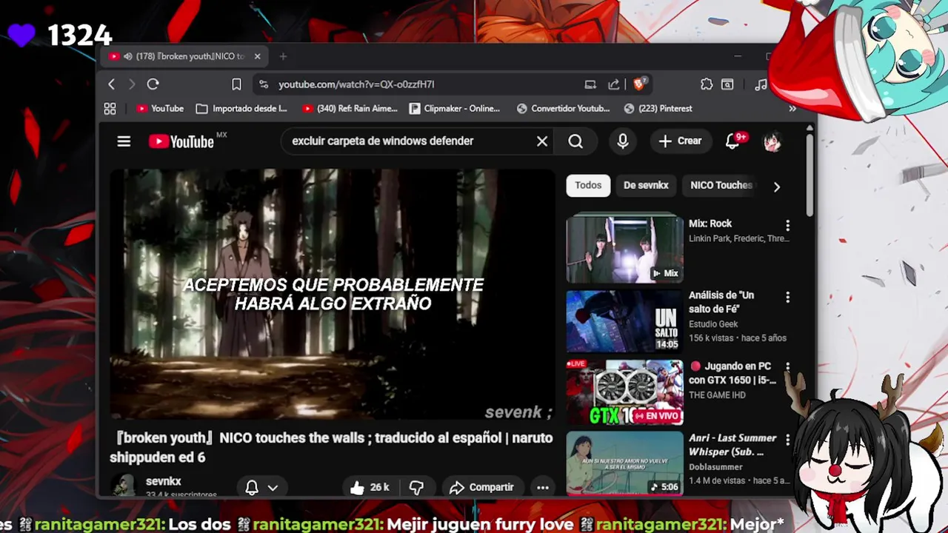
Task: Run the search with the magnifier button
Action: (575, 141)
